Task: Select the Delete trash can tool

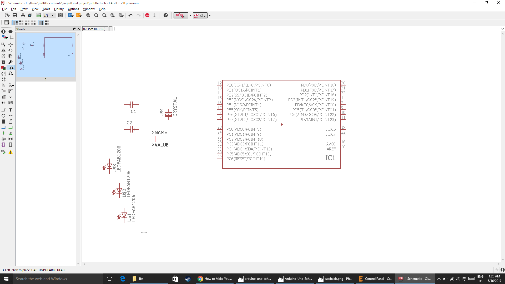Action: pos(3,62)
